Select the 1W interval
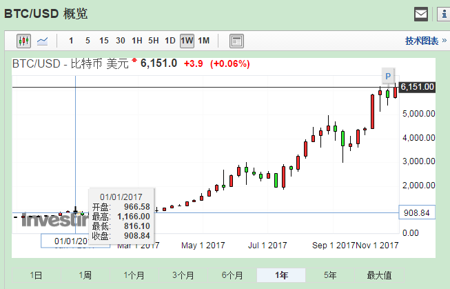 coord(187,41)
